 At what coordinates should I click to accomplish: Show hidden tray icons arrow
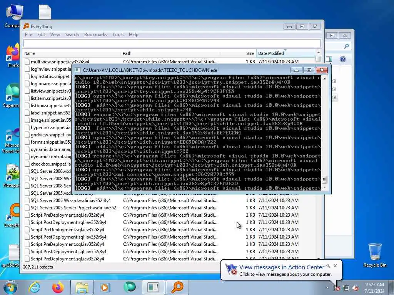[327, 288]
